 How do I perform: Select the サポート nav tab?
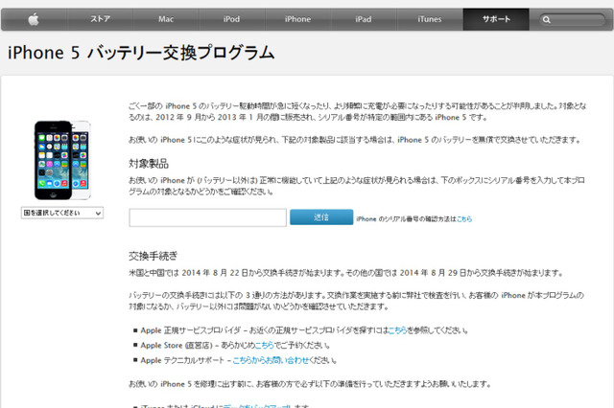pyautogui.click(x=496, y=19)
